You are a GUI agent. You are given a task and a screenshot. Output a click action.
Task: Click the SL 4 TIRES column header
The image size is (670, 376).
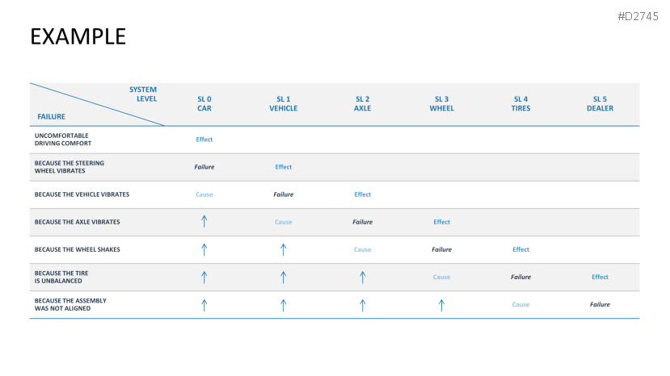(x=520, y=104)
